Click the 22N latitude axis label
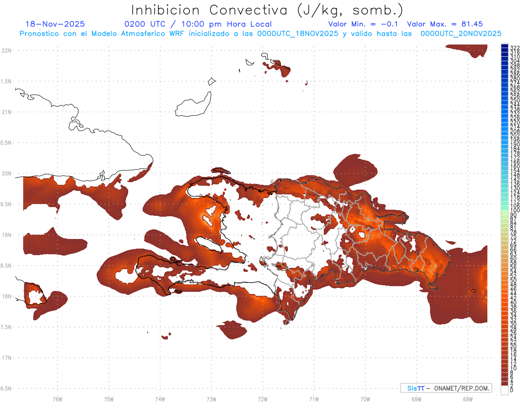Image resolution: width=525 pixels, height=405 pixels. click(7, 51)
